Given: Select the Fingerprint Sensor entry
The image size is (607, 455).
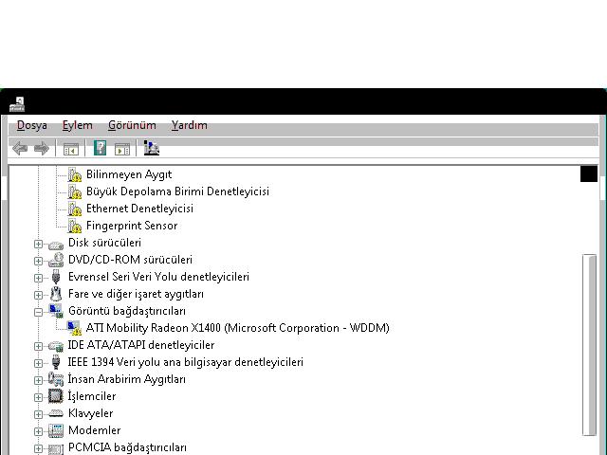Looking at the screenshot, I should tap(132, 226).
